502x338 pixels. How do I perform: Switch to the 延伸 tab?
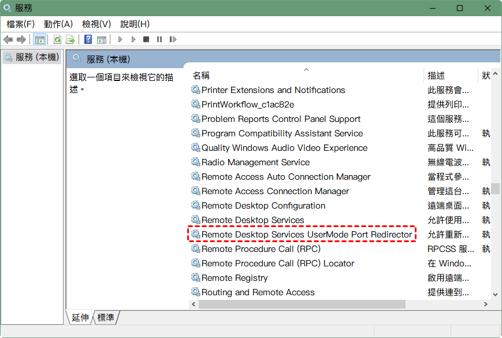click(80, 318)
